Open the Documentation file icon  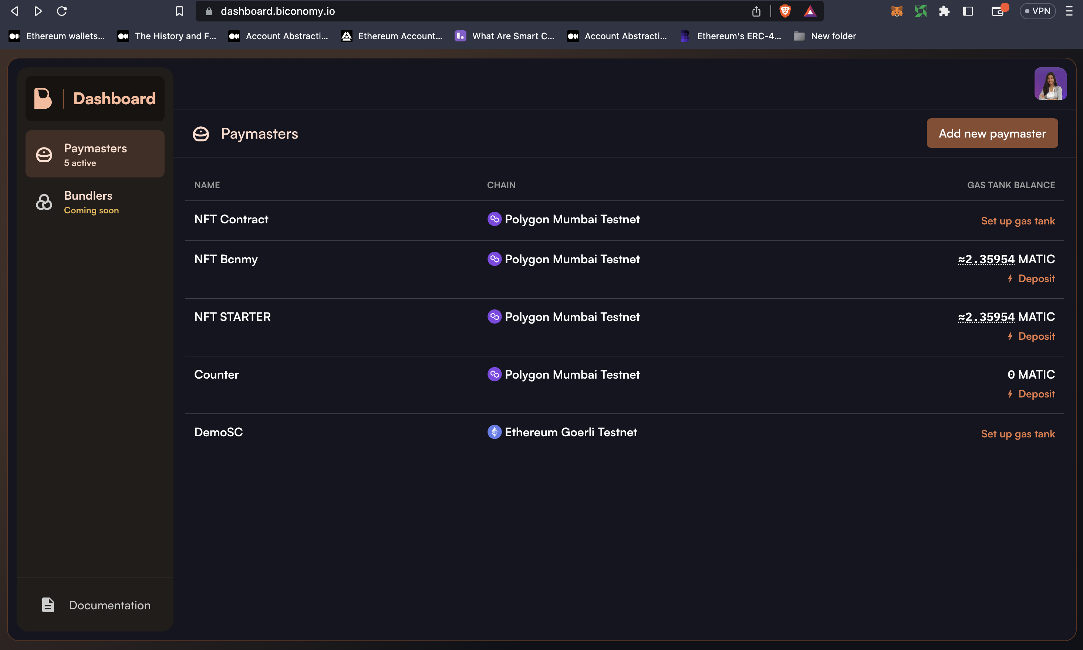pyautogui.click(x=48, y=605)
